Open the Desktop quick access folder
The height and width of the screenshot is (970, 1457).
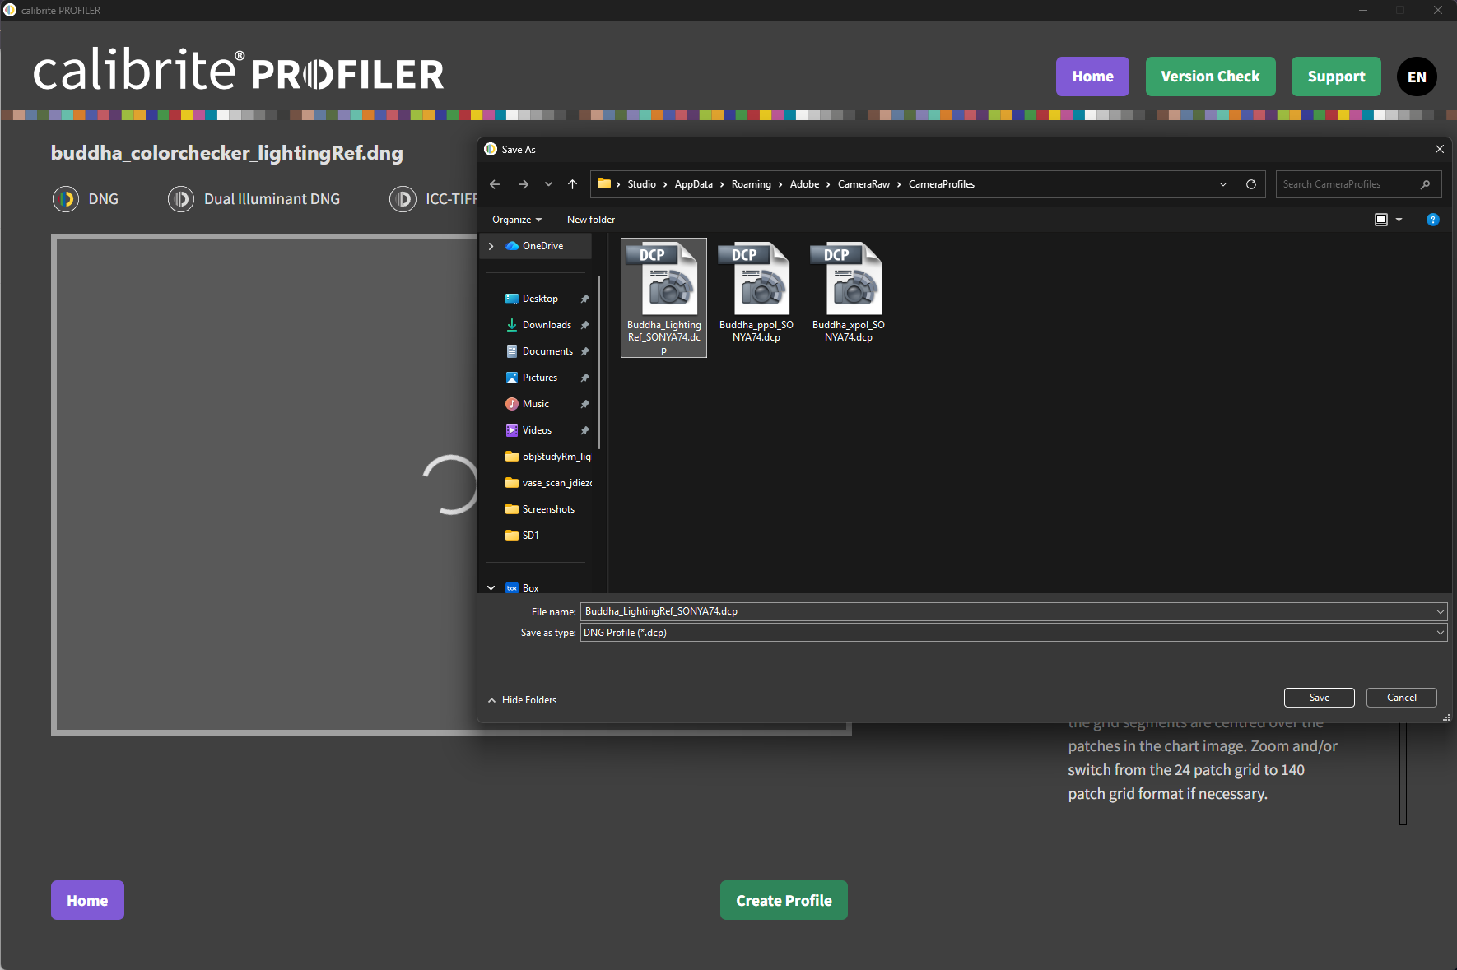540,299
